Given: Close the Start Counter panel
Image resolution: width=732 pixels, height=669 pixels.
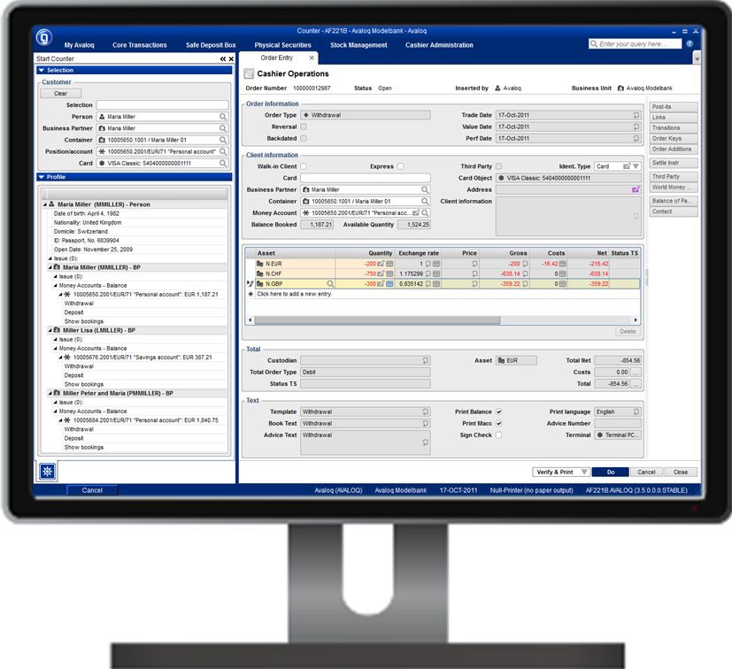Looking at the screenshot, I should tap(231, 58).
